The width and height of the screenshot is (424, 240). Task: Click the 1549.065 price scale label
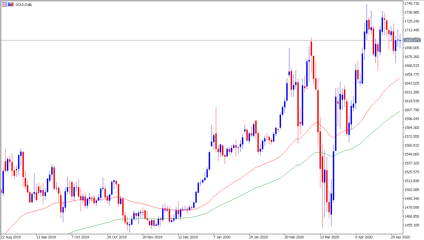(x=412, y=154)
